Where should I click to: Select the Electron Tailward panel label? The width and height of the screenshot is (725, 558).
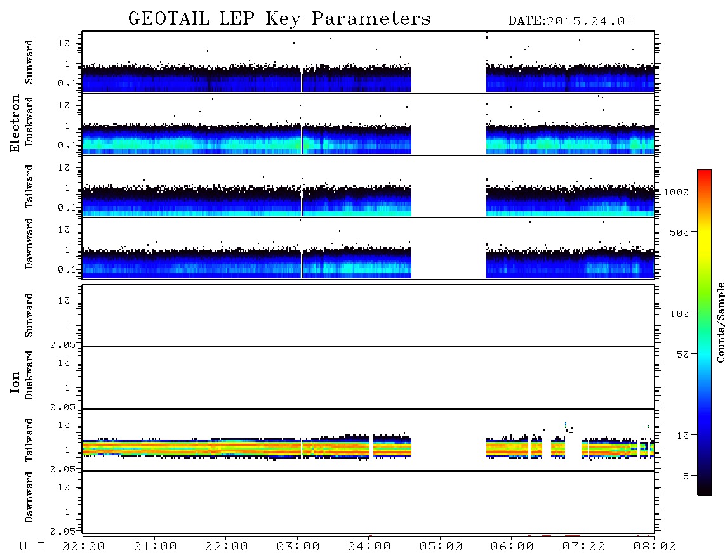29,186
